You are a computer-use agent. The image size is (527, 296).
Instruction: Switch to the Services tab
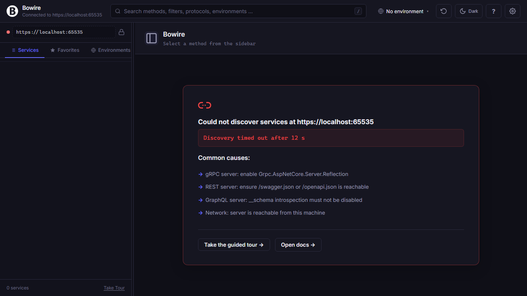pos(25,50)
